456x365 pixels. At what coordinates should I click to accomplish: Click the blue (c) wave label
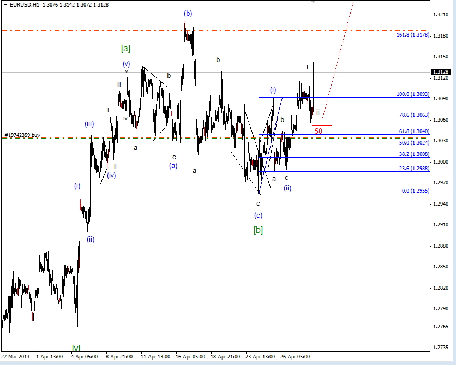pyautogui.click(x=258, y=216)
